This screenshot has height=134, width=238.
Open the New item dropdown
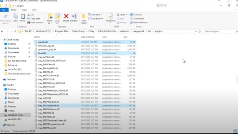point(95,15)
